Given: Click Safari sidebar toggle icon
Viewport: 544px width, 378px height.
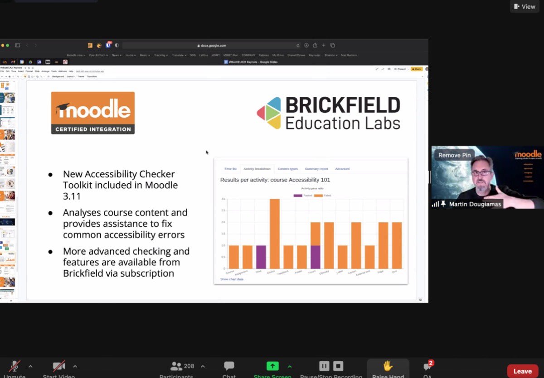Looking at the screenshot, I should pyautogui.click(x=18, y=45).
